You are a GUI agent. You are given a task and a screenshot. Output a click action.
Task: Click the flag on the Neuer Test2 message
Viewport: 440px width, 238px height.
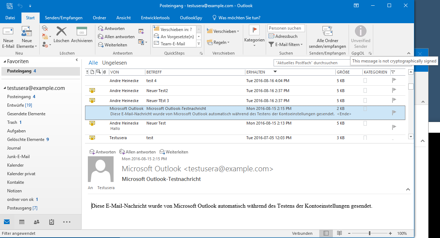394,91
